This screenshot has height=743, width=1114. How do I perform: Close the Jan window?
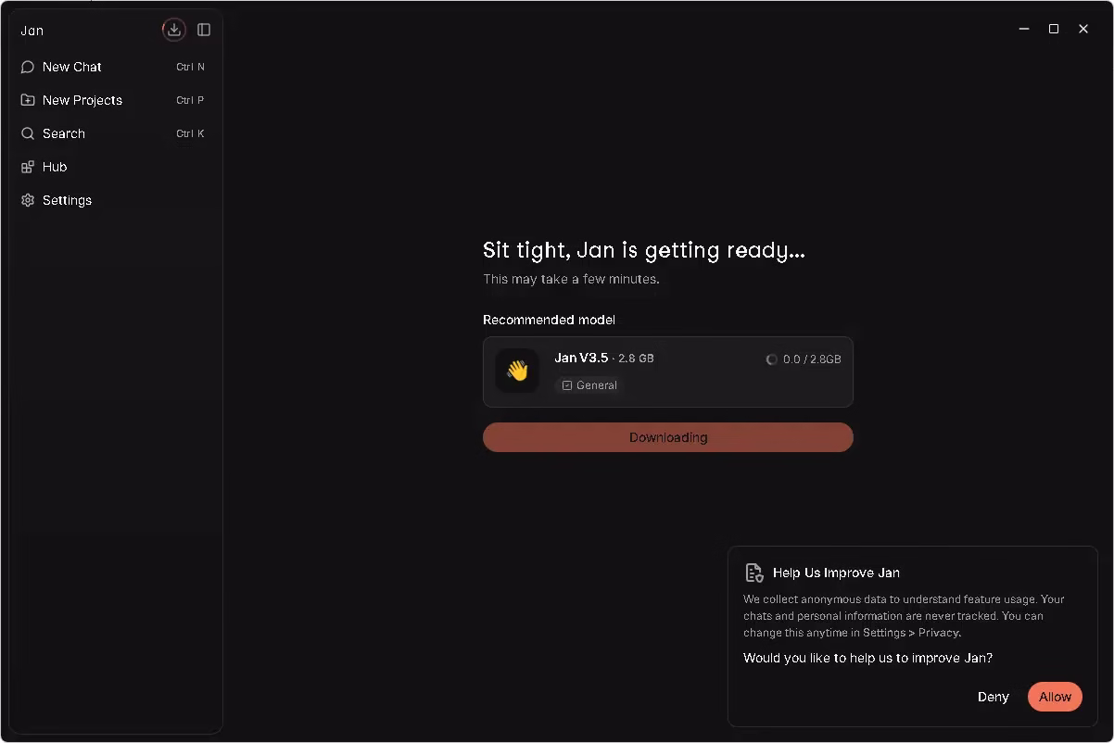click(1083, 29)
